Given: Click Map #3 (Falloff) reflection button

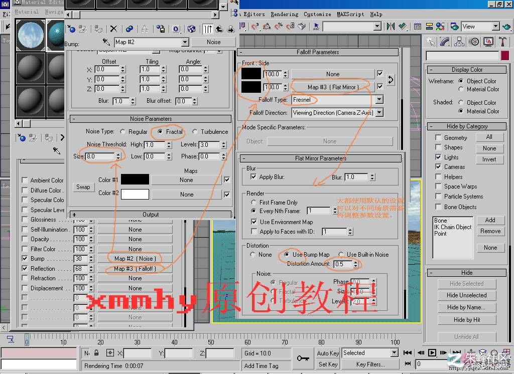Looking at the screenshot, I should click(x=135, y=269).
